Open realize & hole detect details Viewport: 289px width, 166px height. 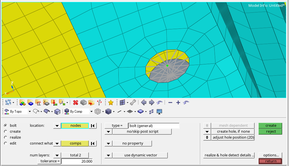tap(229, 155)
